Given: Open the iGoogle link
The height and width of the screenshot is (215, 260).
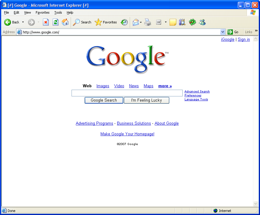Looking at the screenshot, I should (227, 40).
